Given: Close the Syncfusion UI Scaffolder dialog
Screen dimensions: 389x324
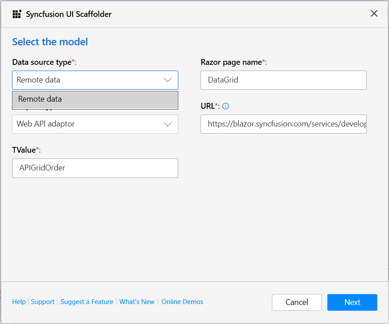Looking at the screenshot, I should pyautogui.click(x=374, y=13).
